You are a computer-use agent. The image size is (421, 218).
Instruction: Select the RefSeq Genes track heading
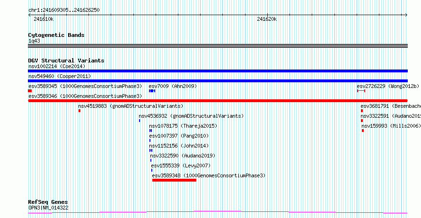[48, 202]
